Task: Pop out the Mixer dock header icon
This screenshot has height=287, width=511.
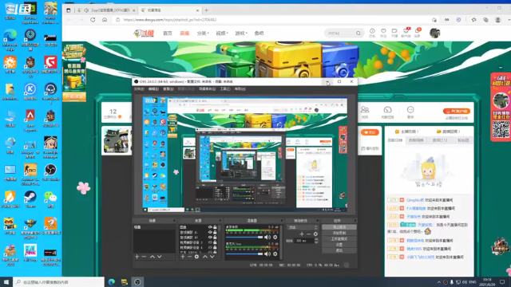Action: point(282,221)
